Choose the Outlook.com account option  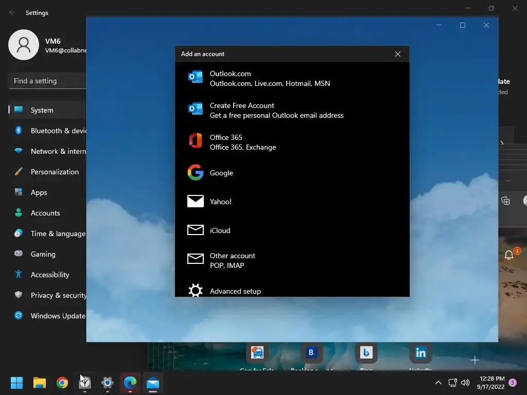(x=292, y=79)
